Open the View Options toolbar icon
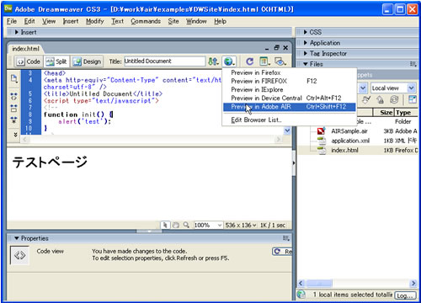Screen dimensions: 421x303 point(264,61)
